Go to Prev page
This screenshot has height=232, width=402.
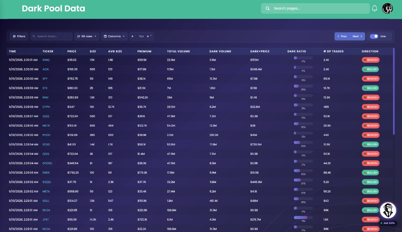(x=342, y=36)
